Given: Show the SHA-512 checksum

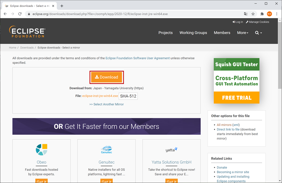Looking at the screenshot, I should click(128, 96).
